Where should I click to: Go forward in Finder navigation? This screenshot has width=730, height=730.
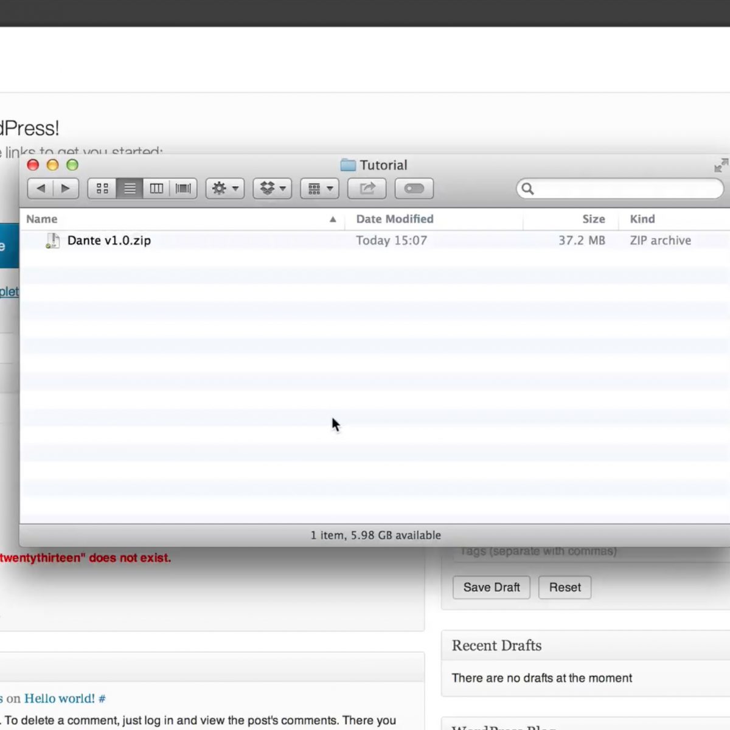(x=66, y=189)
